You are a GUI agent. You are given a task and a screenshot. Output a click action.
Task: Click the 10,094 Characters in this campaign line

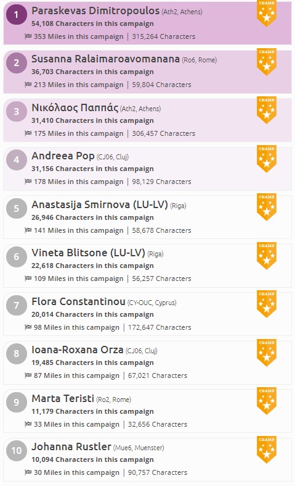pos(92,459)
